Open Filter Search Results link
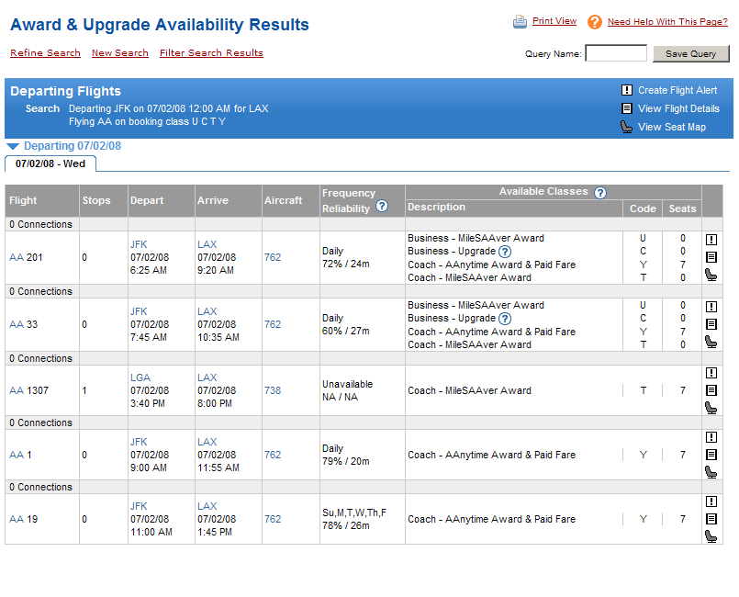 211,53
